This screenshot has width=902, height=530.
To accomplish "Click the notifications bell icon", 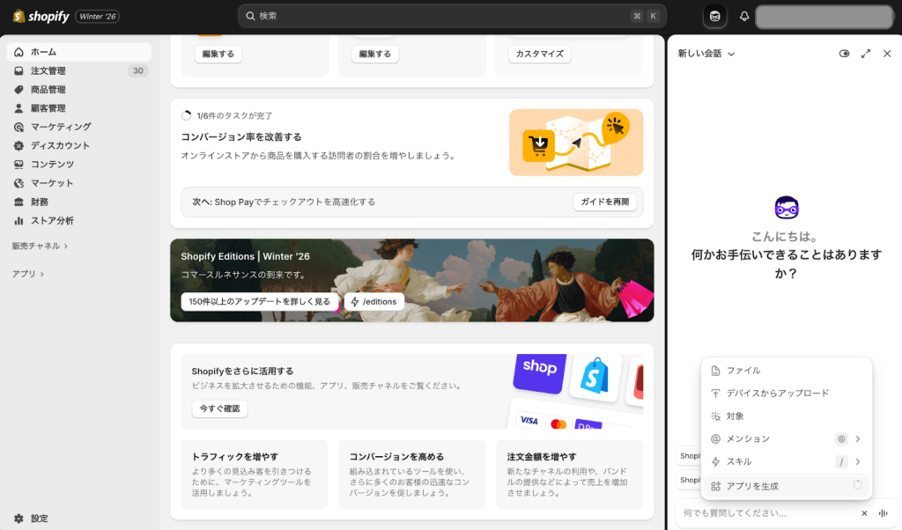I will pos(743,16).
